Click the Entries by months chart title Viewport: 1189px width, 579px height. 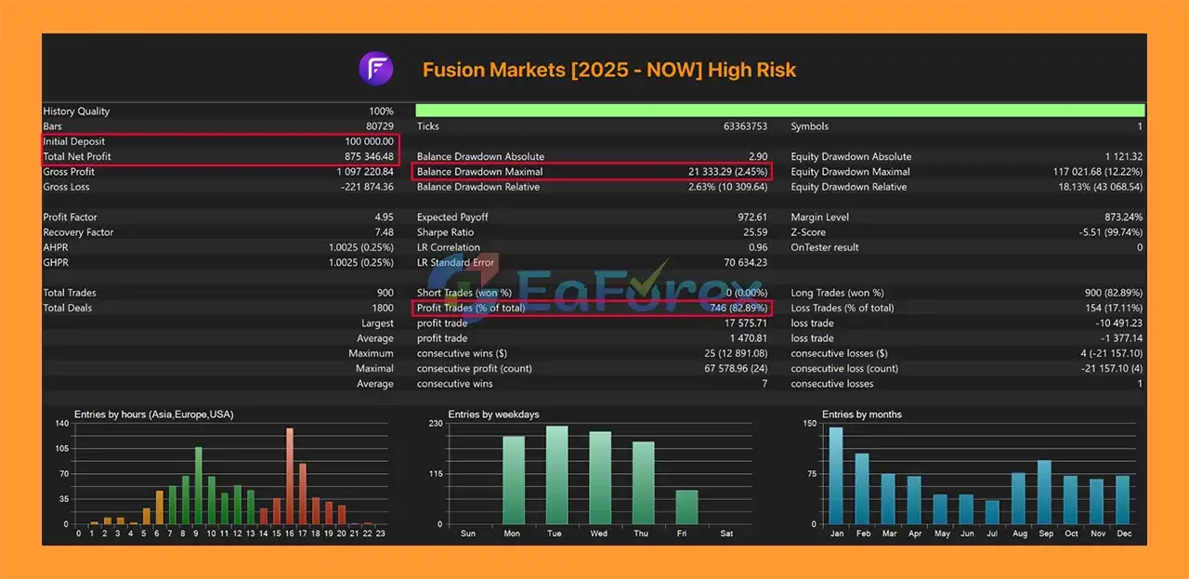[862, 415]
